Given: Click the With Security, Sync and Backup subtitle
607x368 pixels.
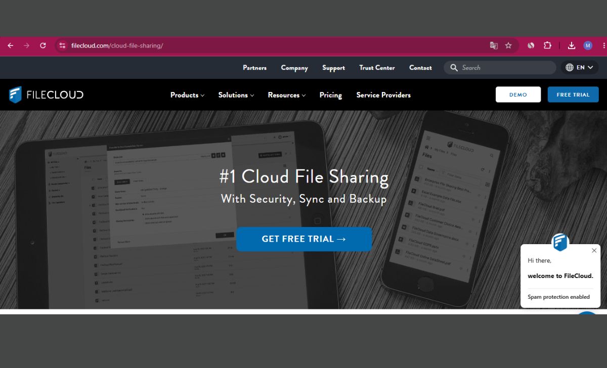Looking at the screenshot, I should pyautogui.click(x=304, y=199).
